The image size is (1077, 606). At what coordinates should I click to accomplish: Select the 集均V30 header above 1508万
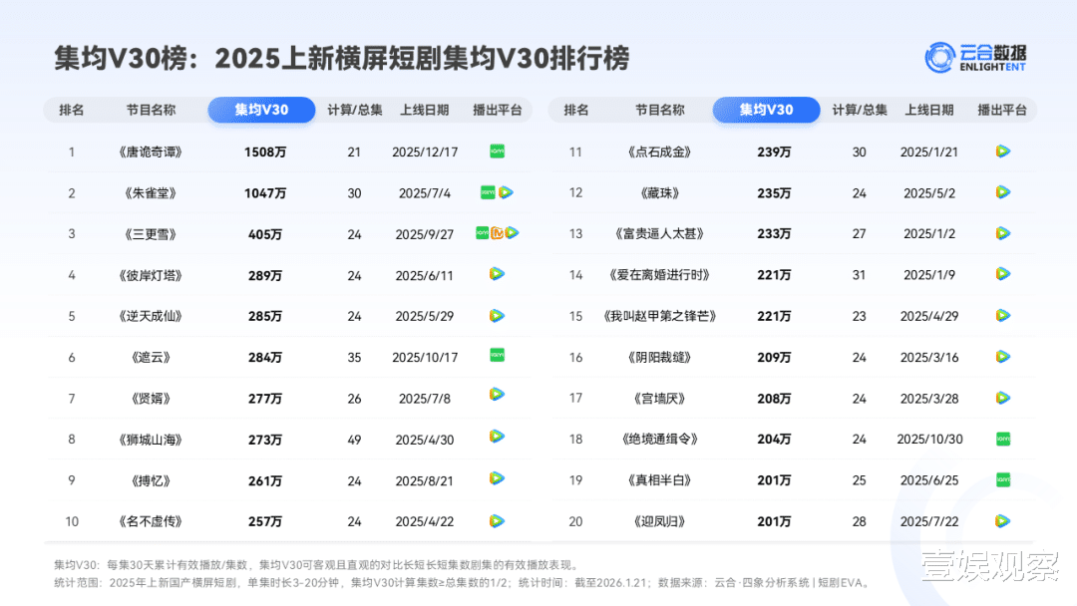click(x=261, y=110)
